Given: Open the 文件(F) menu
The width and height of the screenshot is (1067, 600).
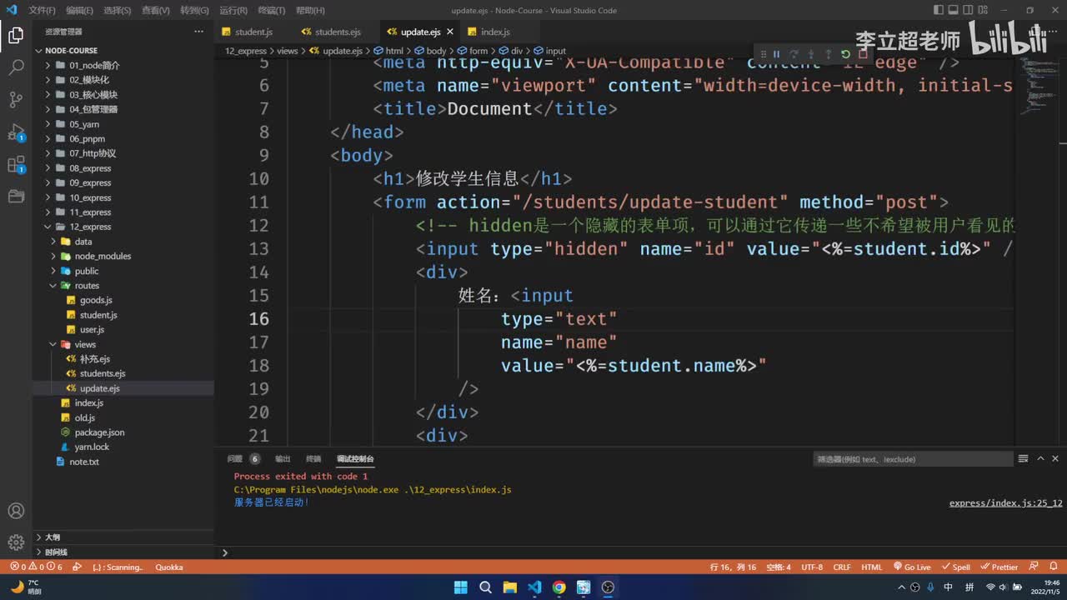Looking at the screenshot, I should (42, 10).
